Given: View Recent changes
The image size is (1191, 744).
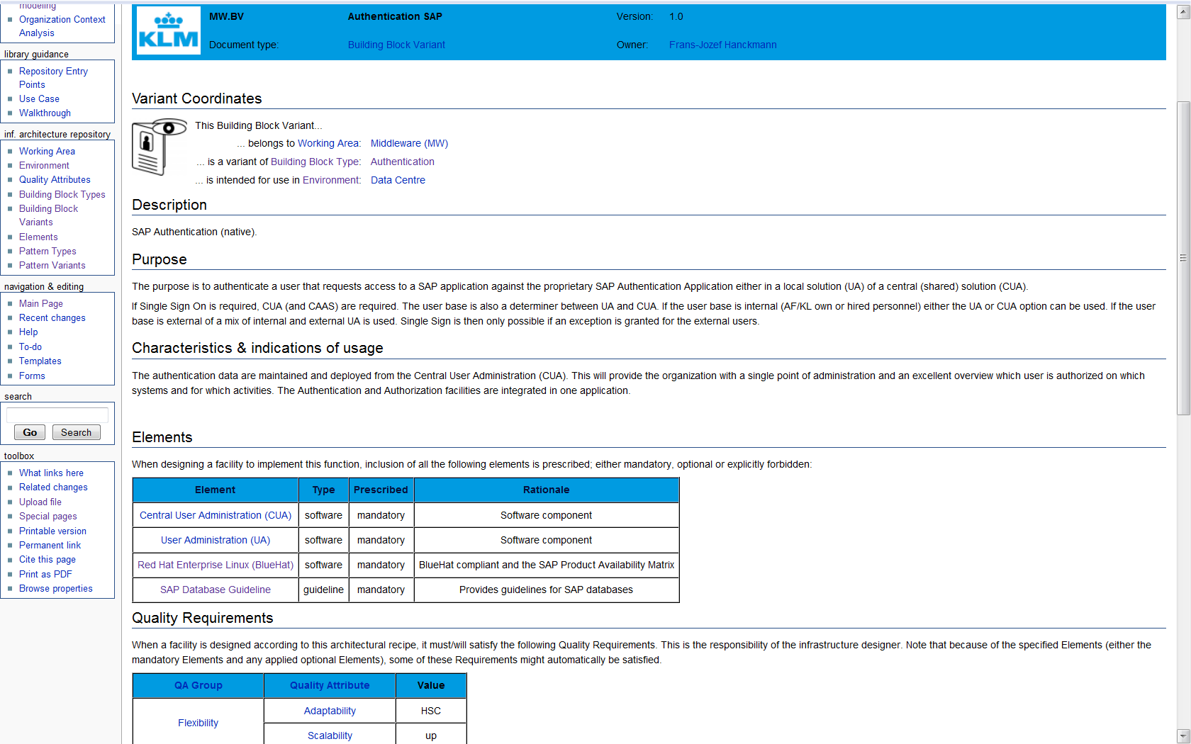Looking at the screenshot, I should (x=52, y=318).
